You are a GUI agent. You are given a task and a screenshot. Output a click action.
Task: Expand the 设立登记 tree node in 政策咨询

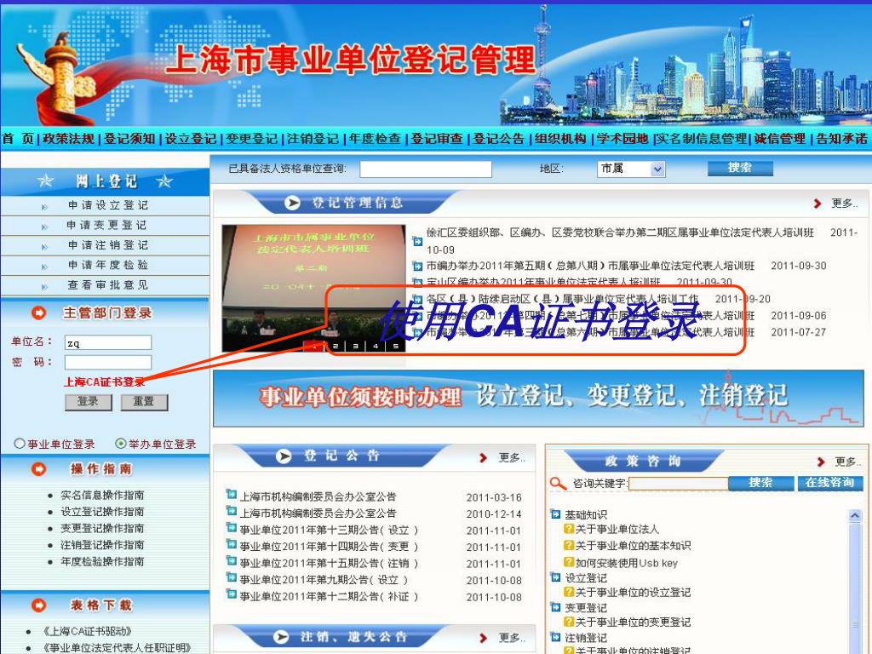click(x=555, y=577)
